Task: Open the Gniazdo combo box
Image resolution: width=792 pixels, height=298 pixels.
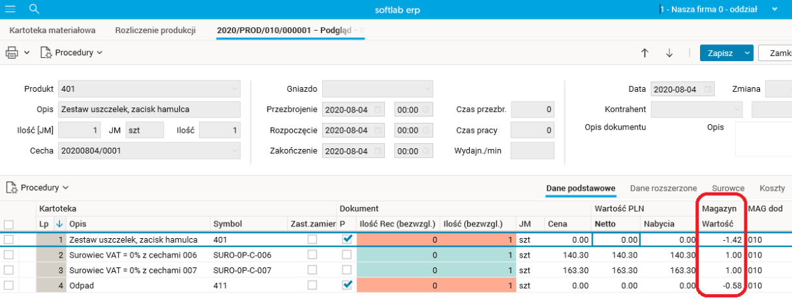Action: tap(427, 89)
